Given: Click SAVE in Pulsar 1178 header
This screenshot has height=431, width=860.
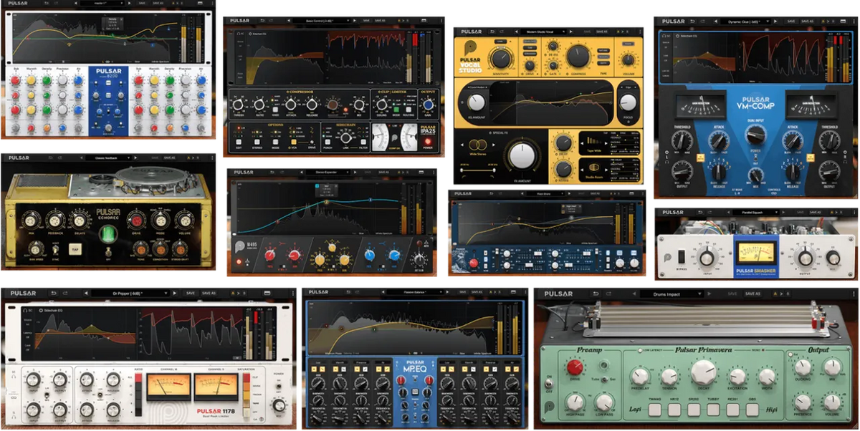Looking at the screenshot, I should click(190, 293).
